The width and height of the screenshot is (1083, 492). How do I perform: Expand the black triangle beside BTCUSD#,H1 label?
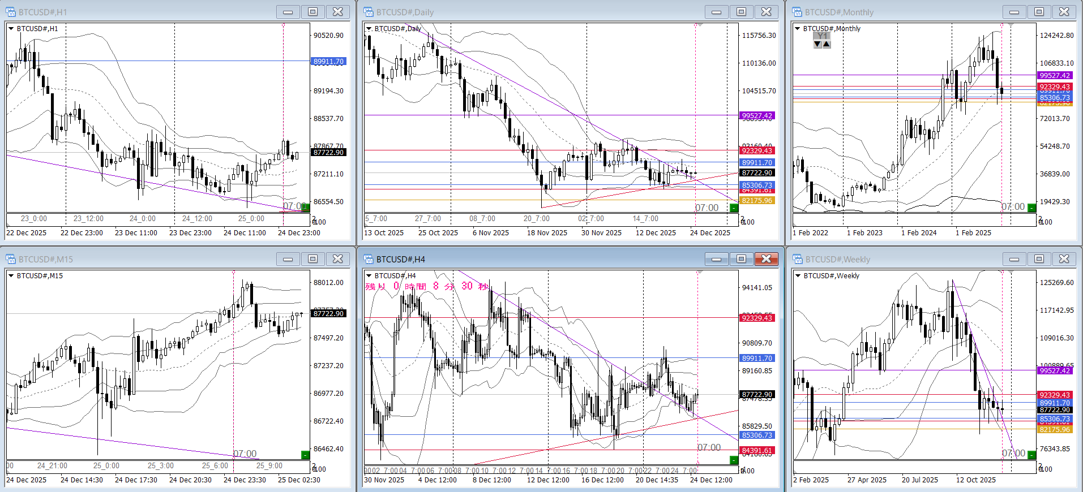pos(11,28)
